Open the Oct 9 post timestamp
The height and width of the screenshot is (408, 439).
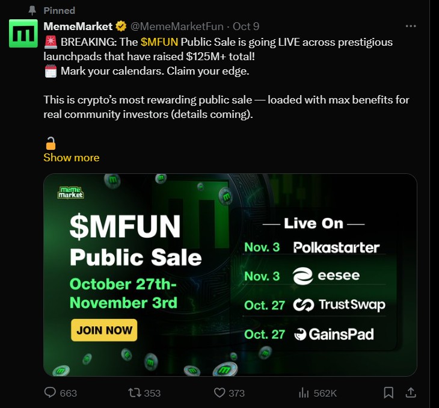246,26
